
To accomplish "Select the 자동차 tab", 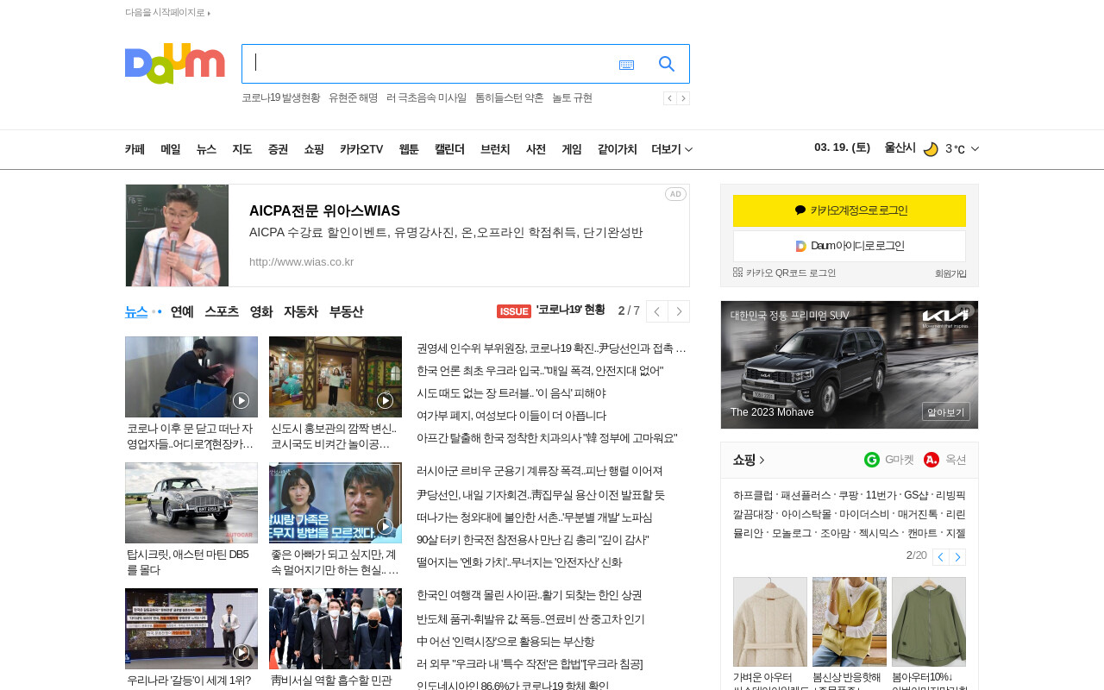I will pos(301,311).
